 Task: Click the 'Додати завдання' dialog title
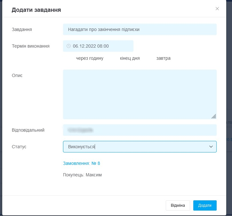point(36,10)
